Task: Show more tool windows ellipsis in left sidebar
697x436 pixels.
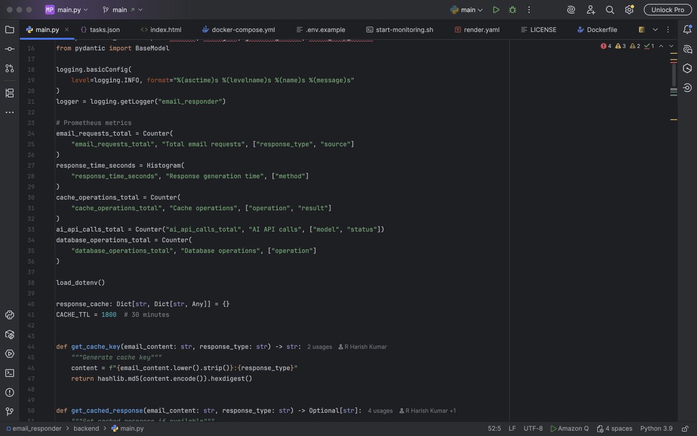Action: [9, 112]
